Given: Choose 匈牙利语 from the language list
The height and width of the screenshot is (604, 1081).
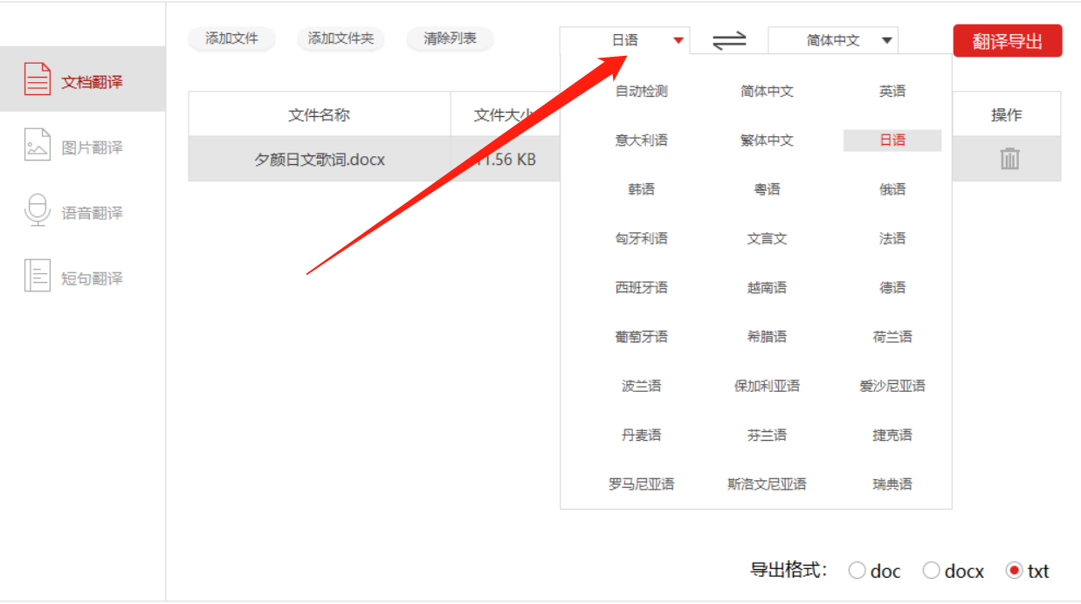Looking at the screenshot, I should pyautogui.click(x=641, y=238).
